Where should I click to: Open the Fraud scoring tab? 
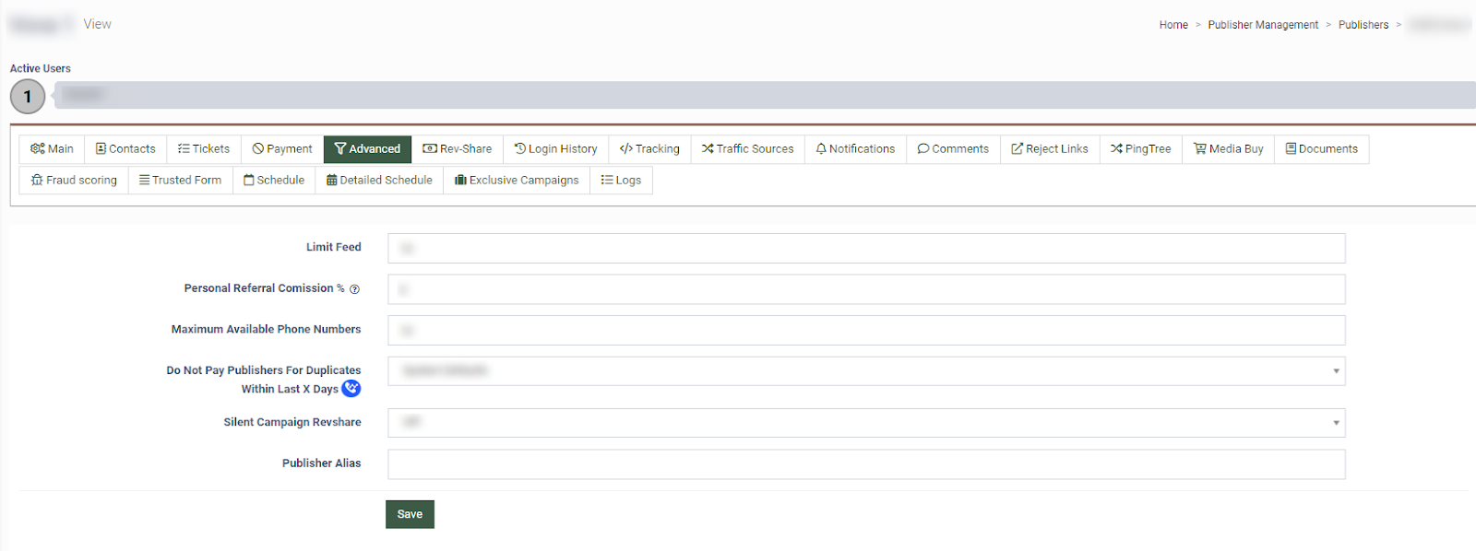(x=74, y=181)
